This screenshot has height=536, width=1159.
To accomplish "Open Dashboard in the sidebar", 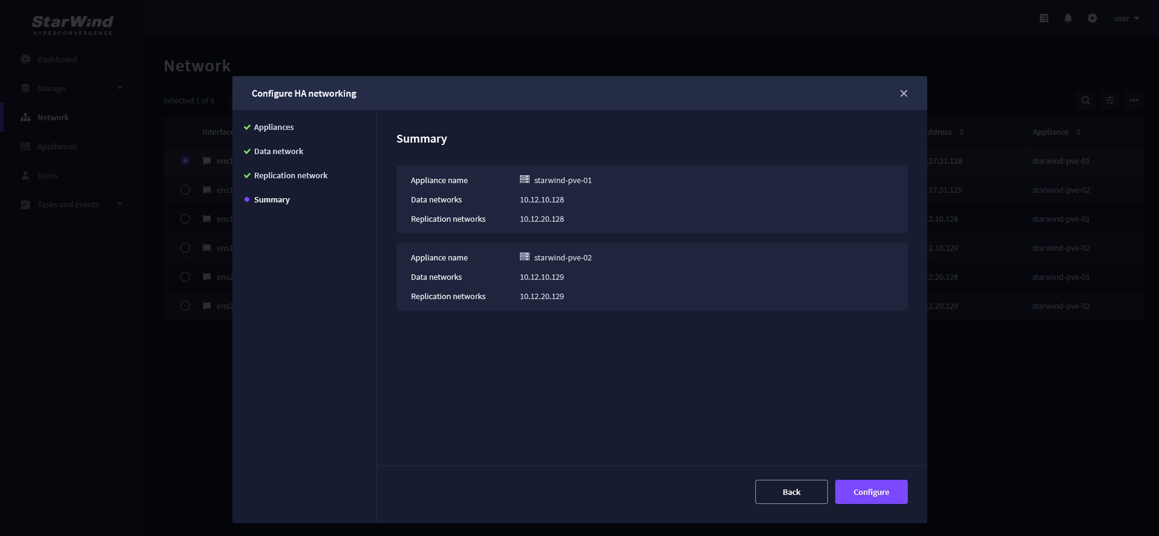I will pyautogui.click(x=57, y=59).
